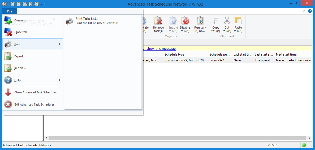Click the red X Exit icon
315x150 pixels.
pos(8,104)
